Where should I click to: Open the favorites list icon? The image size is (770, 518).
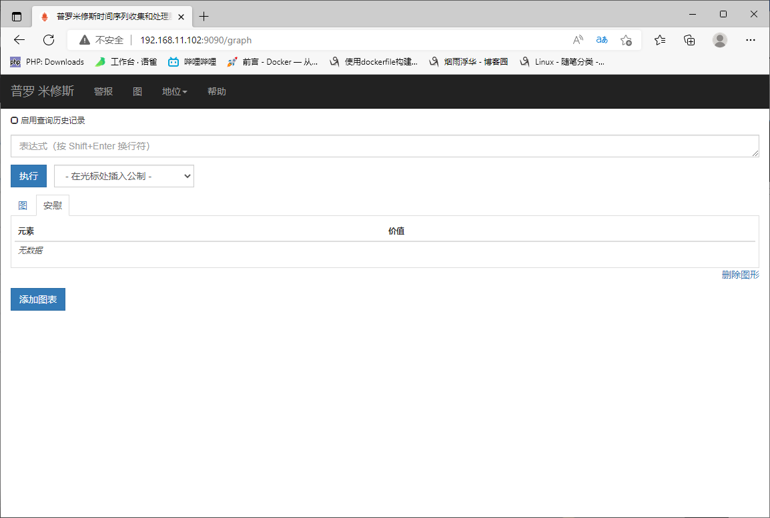659,40
